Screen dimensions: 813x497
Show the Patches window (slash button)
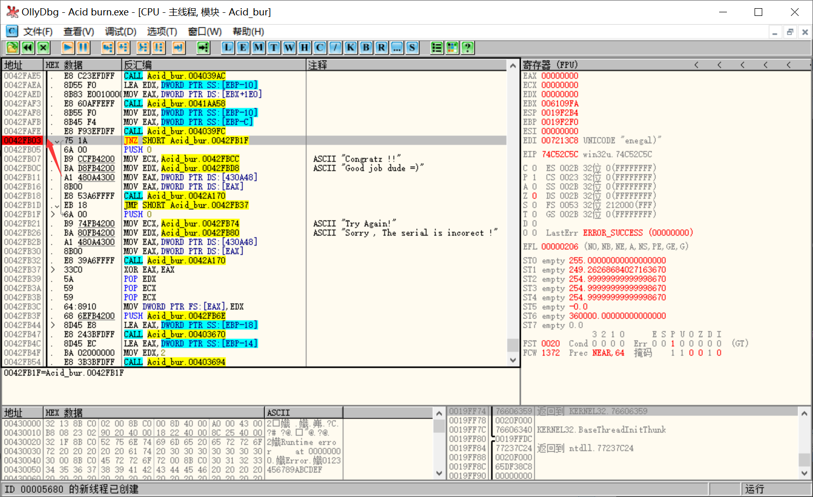tap(335, 48)
